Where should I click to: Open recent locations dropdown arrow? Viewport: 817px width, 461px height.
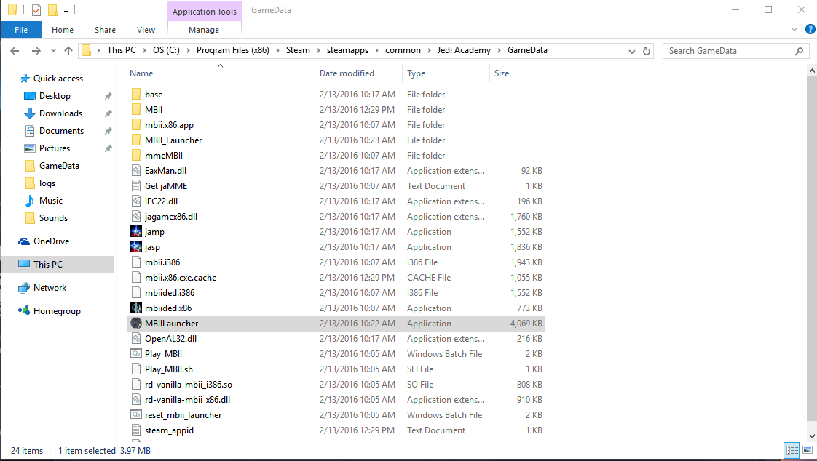[x=53, y=50]
